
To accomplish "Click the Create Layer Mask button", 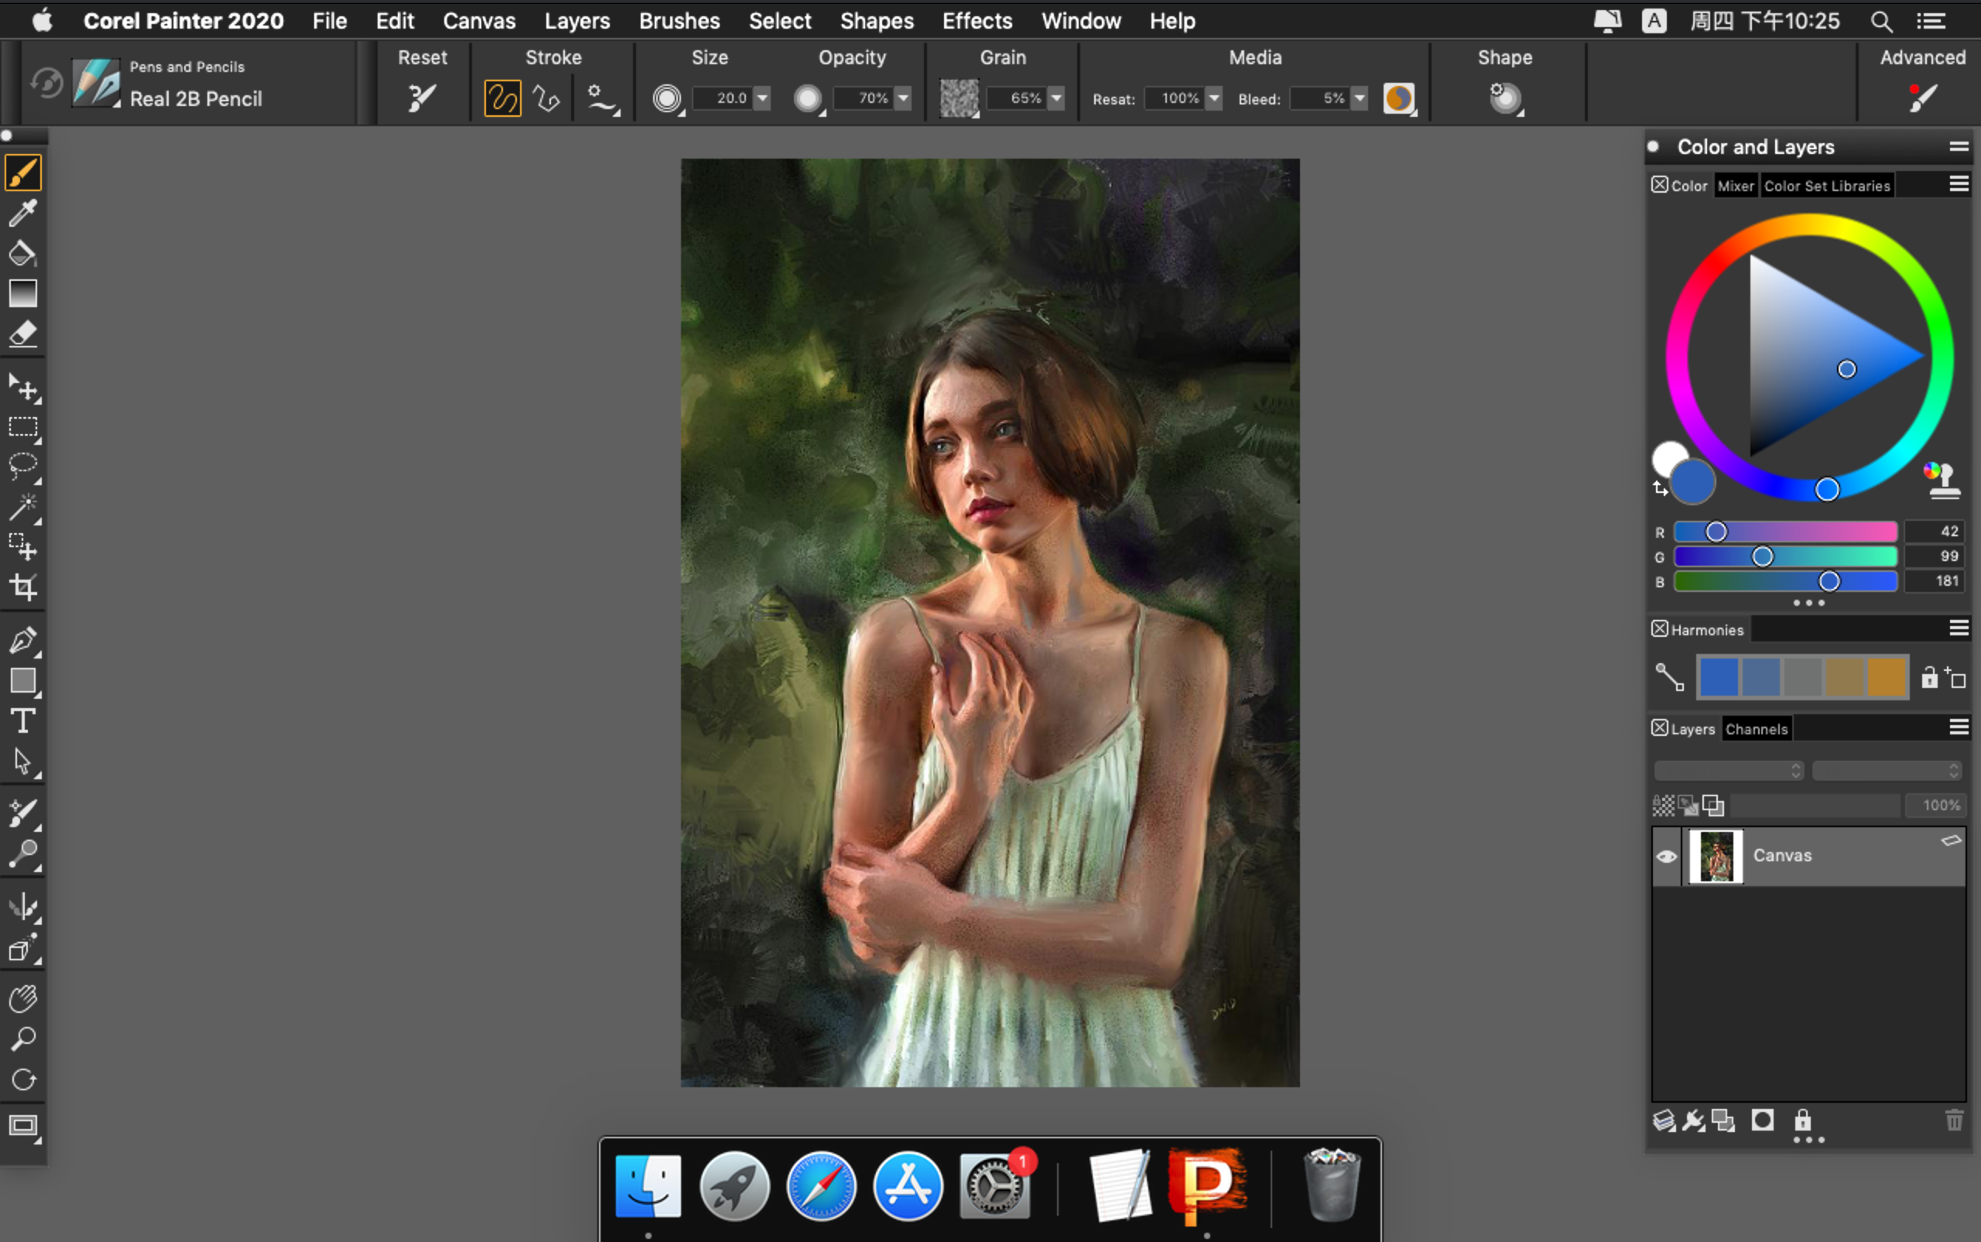I will (x=1762, y=1121).
